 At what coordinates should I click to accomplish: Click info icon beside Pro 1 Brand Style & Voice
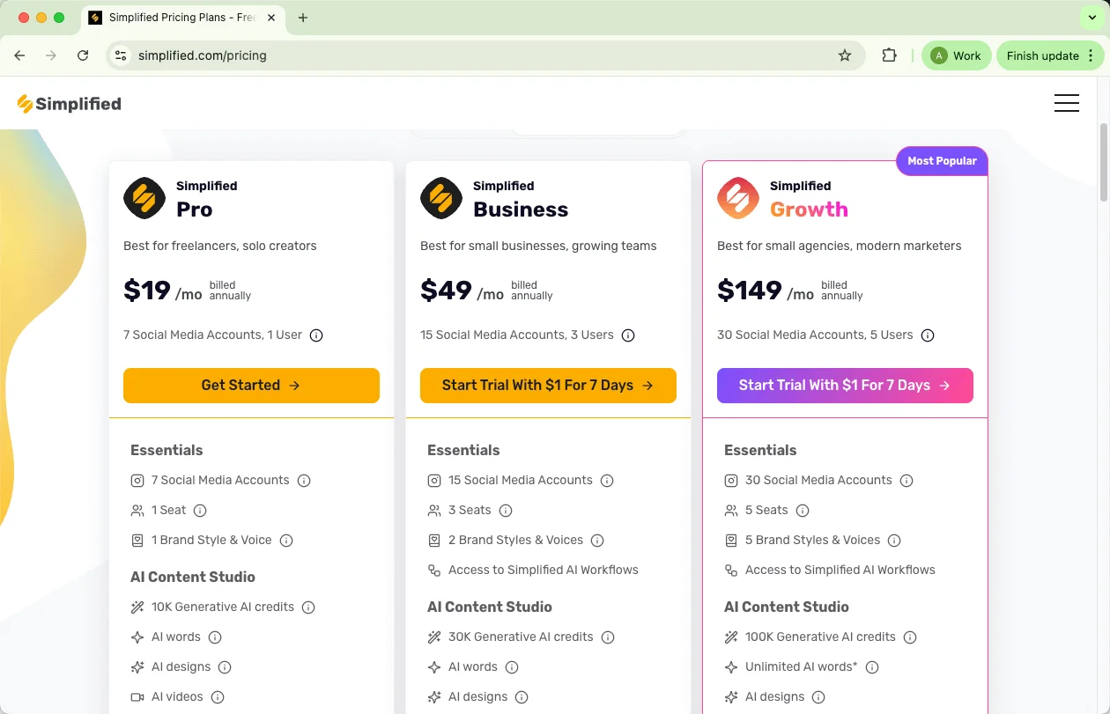(286, 541)
